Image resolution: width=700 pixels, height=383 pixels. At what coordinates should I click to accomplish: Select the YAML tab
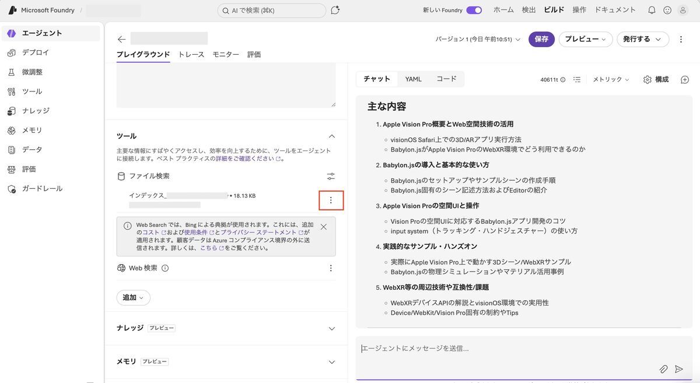[x=414, y=79]
